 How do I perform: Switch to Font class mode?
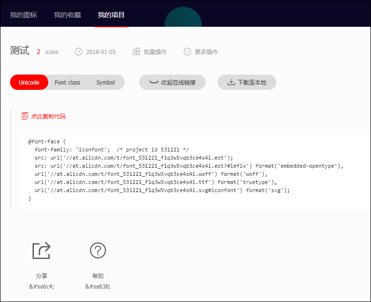[x=67, y=82]
